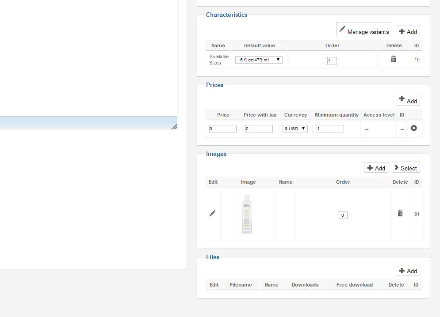Open characteristic ID 10 link

pyautogui.click(x=417, y=60)
